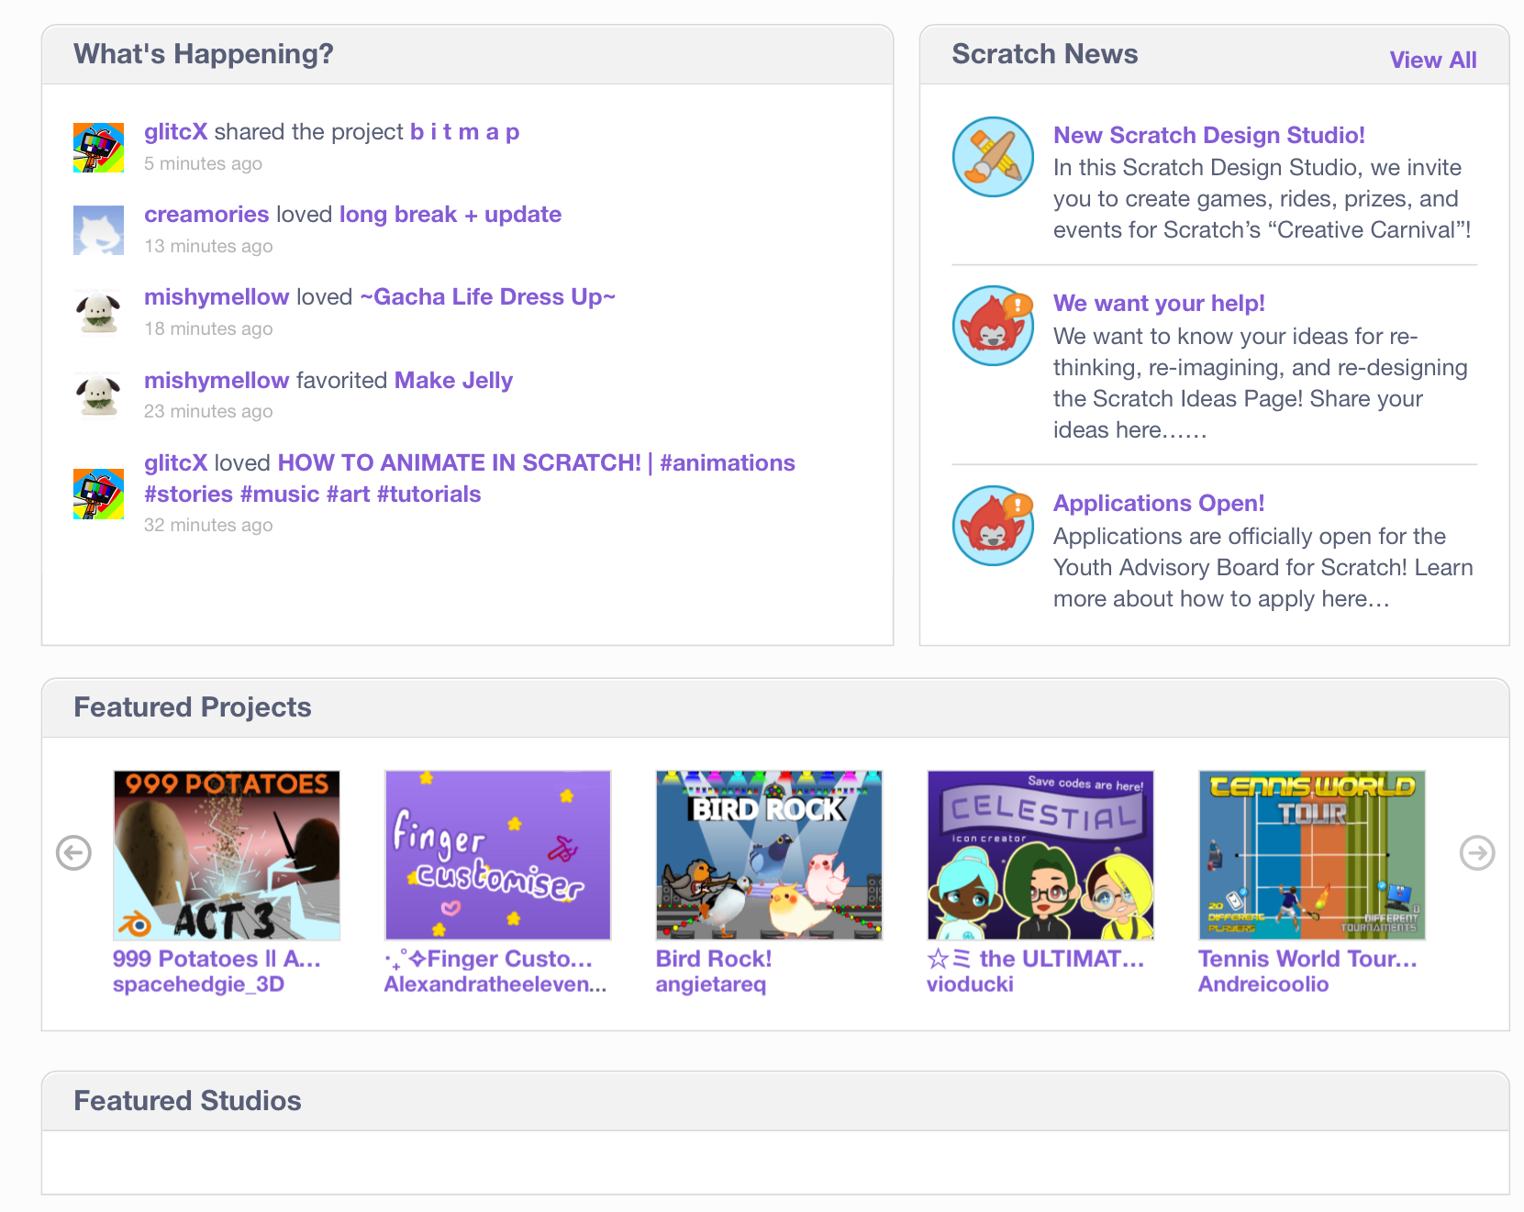
Task: Advance featured projects with right arrow
Action: 1476,852
